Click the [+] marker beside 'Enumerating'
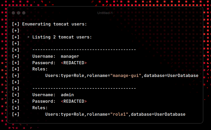Viewport: 211px width, 130px height. pos(16,24)
